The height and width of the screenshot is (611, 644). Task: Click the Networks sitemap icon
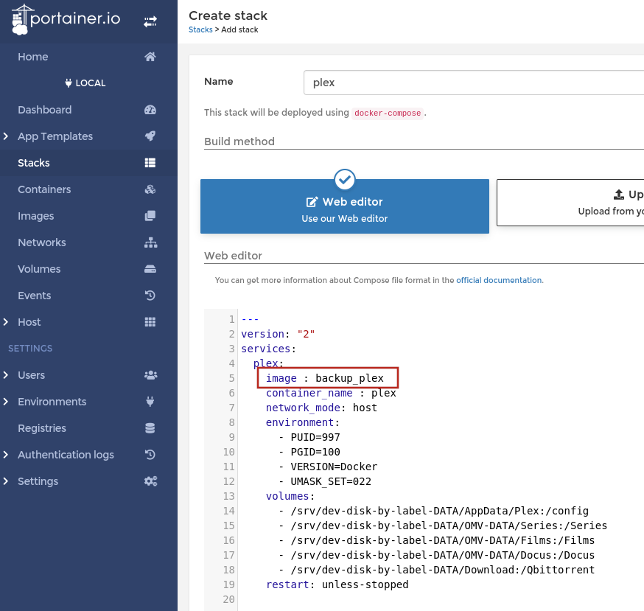(x=151, y=242)
